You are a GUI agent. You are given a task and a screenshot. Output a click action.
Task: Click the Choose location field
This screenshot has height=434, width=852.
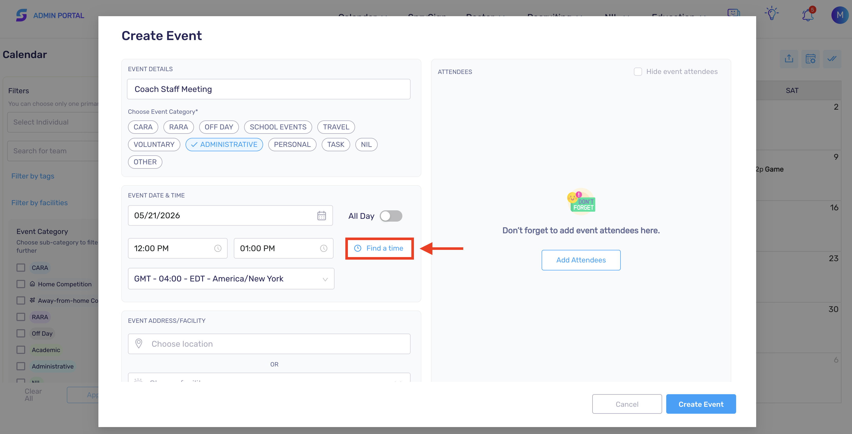pos(269,344)
